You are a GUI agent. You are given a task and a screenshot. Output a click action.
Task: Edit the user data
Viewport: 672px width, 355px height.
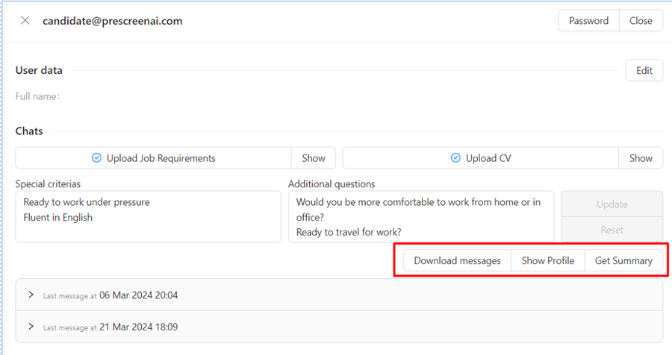(x=644, y=70)
